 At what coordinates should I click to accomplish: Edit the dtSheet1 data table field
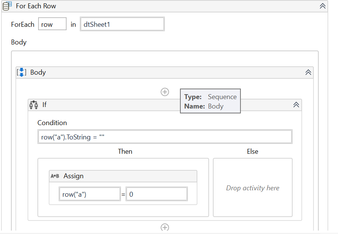pyautogui.click(x=122, y=24)
